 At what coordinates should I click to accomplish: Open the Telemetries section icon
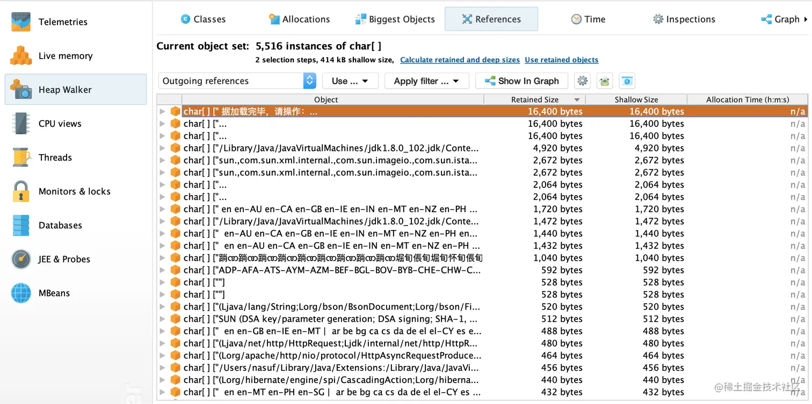click(22, 22)
